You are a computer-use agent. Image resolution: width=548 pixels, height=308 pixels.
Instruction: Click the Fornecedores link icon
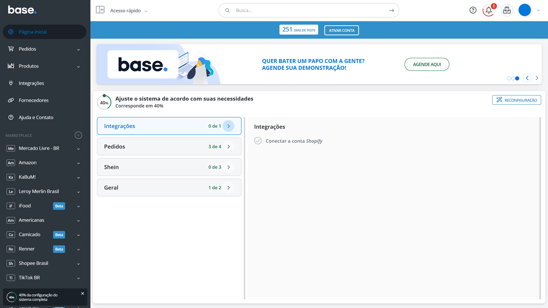point(11,100)
